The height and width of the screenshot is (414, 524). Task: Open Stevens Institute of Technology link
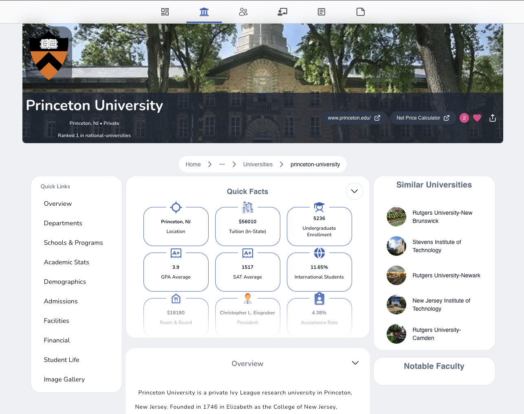[437, 246]
